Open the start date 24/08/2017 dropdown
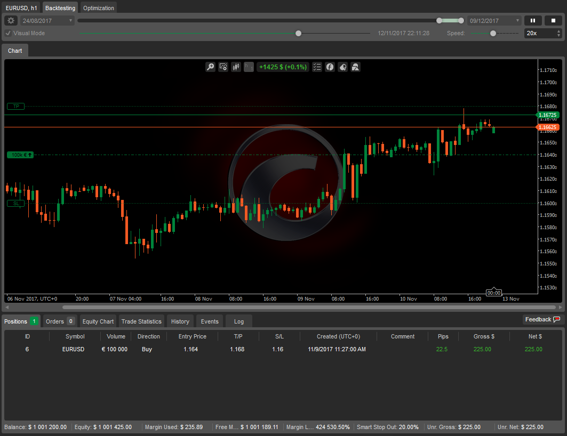 (47, 21)
